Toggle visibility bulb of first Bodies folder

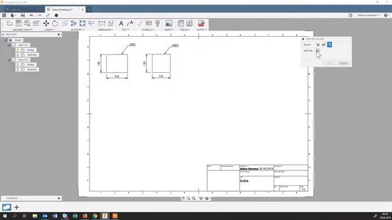18,50
